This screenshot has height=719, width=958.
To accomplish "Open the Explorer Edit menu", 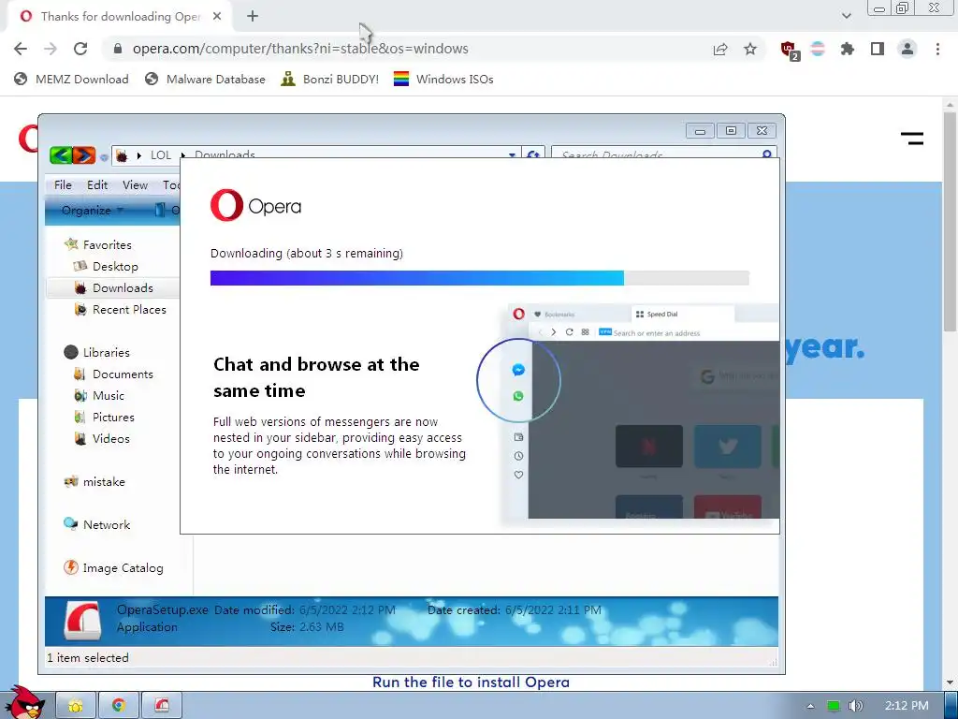I will 97,185.
